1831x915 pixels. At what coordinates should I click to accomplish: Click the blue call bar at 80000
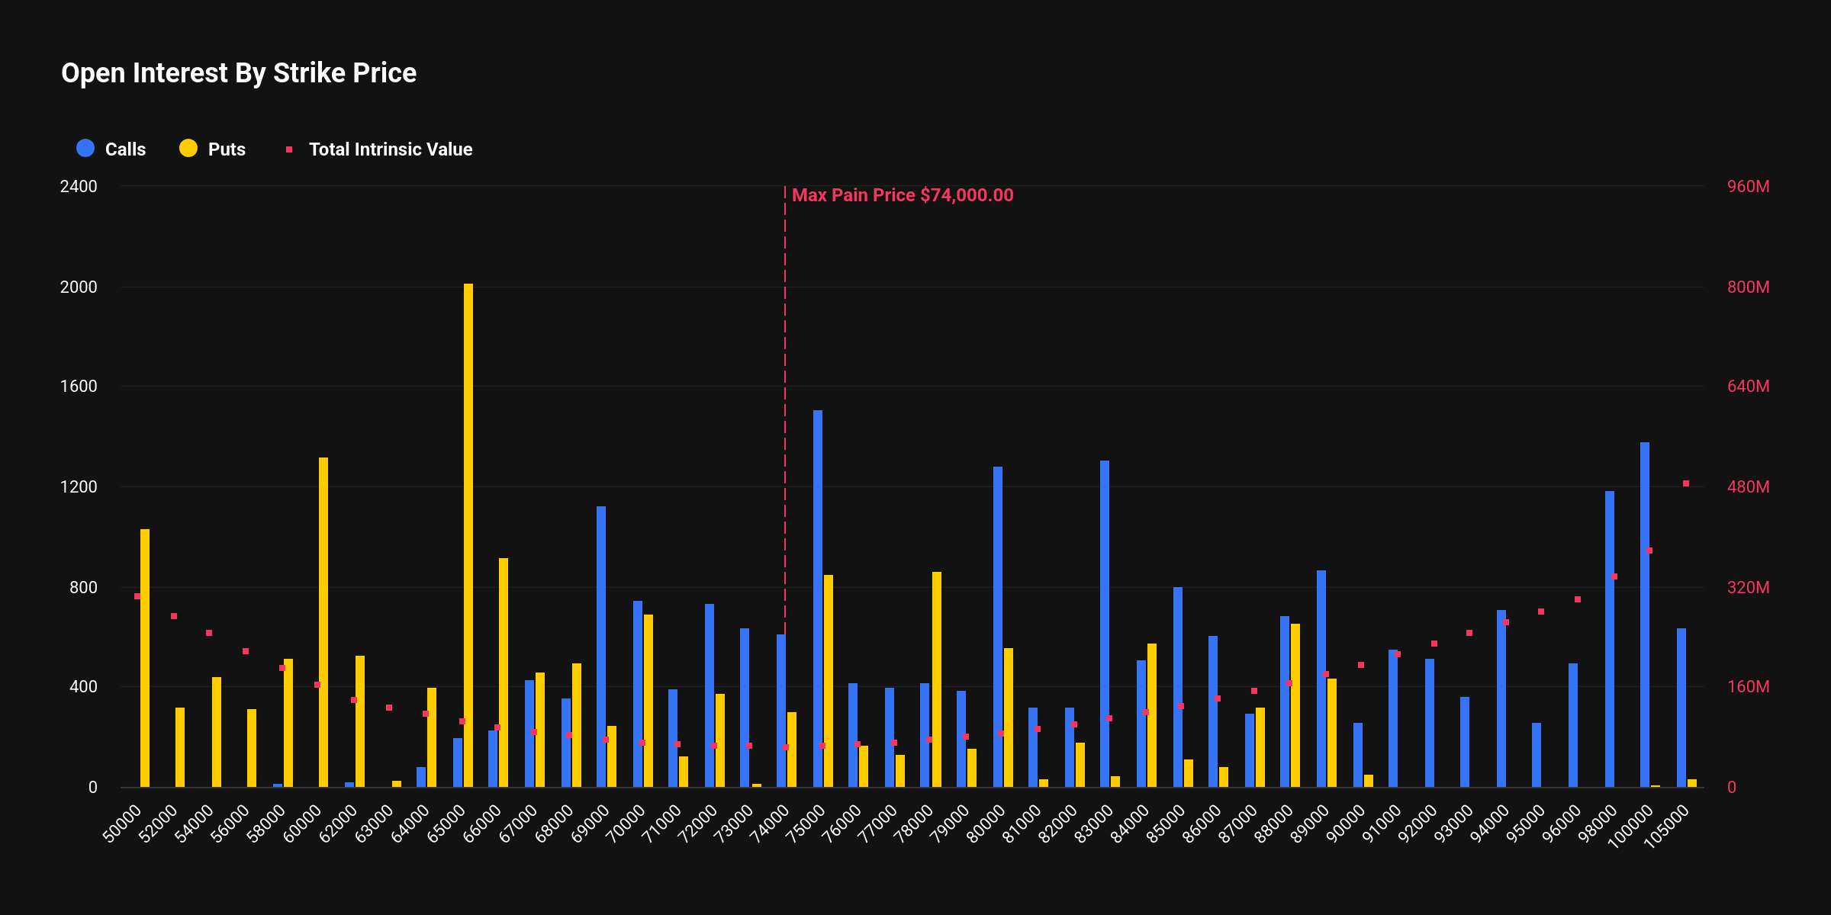pyautogui.click(x=998, y=627)
